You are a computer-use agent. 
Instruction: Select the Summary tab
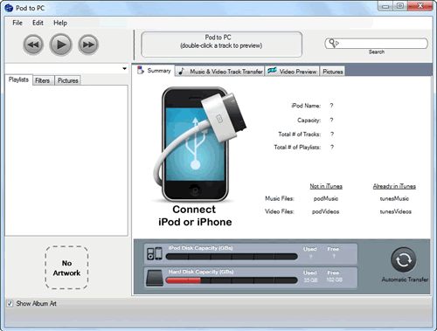154,71
